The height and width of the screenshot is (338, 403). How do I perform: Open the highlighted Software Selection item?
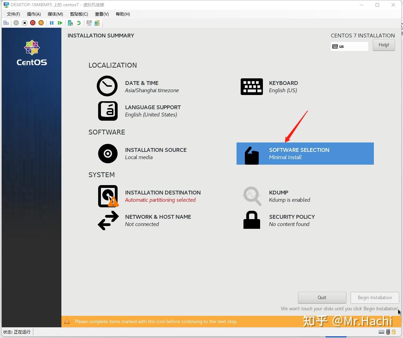305,154
